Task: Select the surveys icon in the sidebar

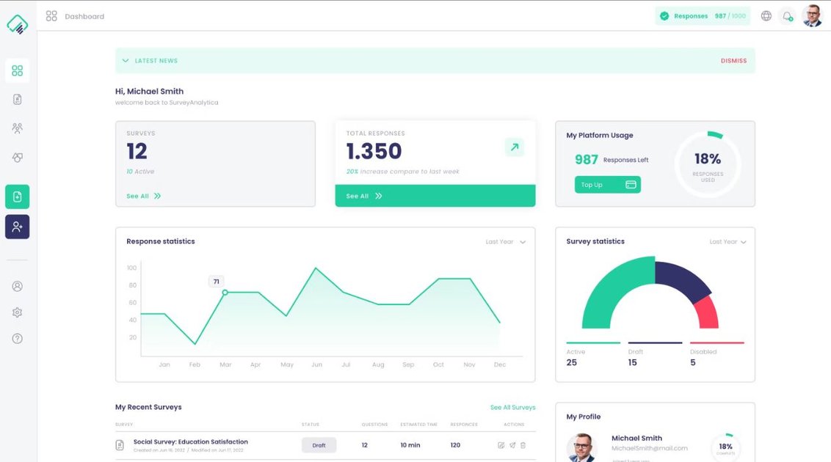Action: click(18, 98)
